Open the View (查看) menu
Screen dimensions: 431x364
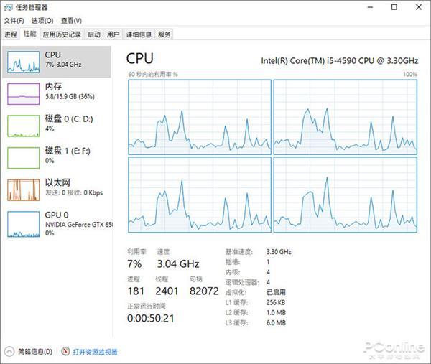coord(70,21)
